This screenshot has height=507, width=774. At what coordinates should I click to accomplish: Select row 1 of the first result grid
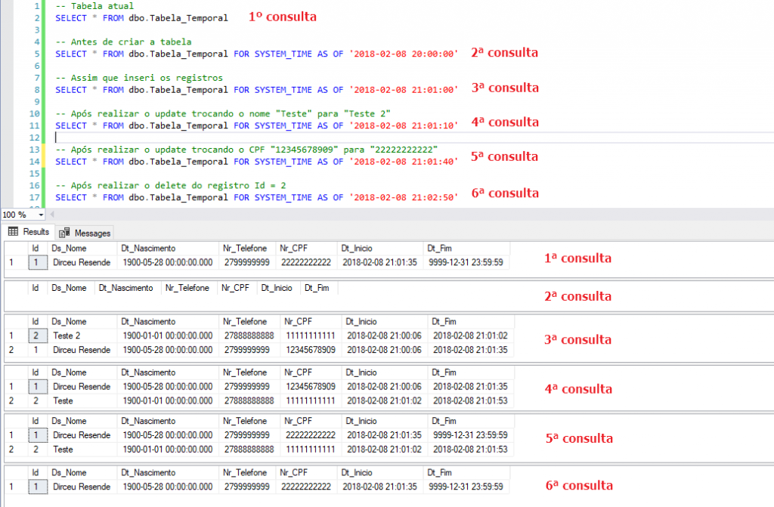11,262
